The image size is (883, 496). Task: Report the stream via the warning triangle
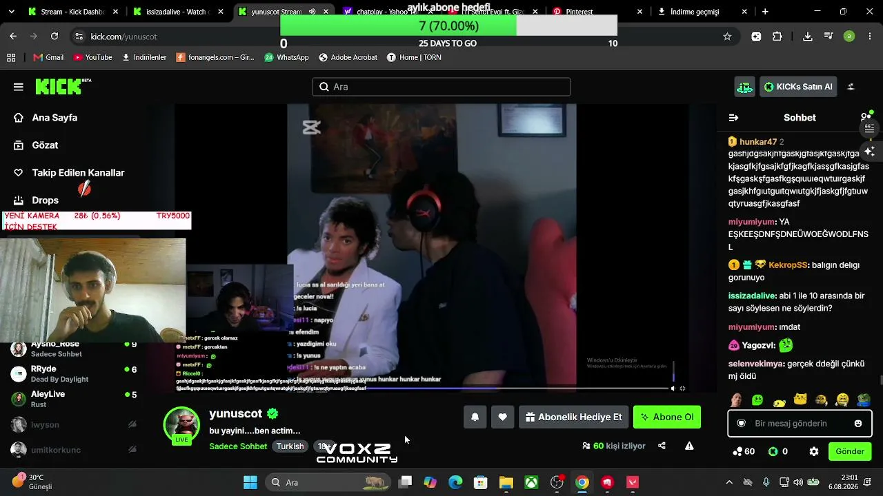689,446
